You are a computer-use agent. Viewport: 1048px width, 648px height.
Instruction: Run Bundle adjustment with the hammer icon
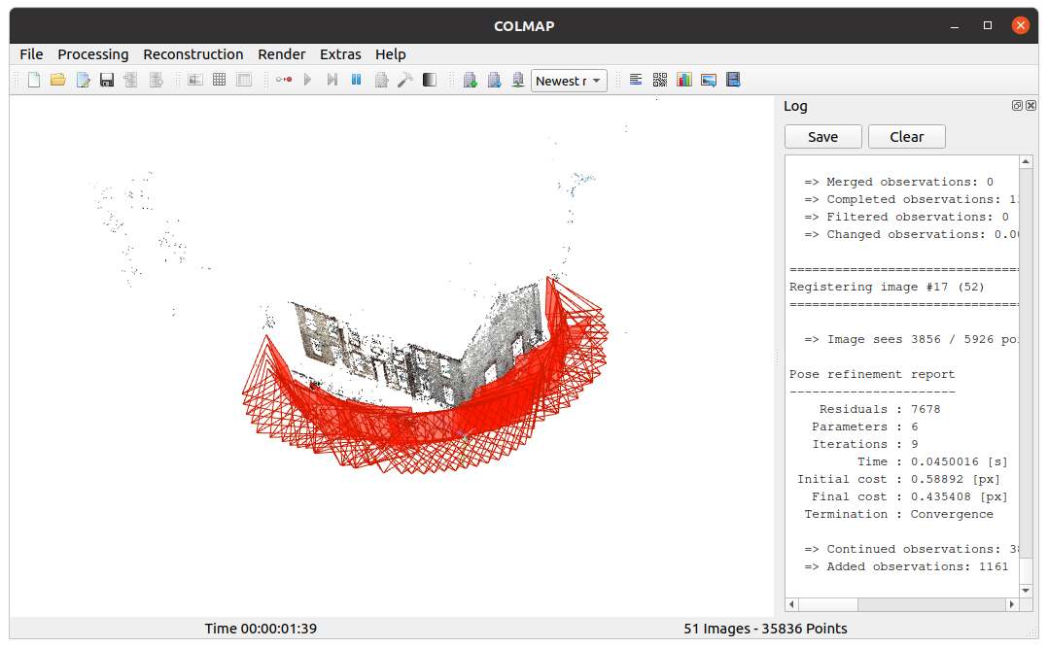pos(405,81)
